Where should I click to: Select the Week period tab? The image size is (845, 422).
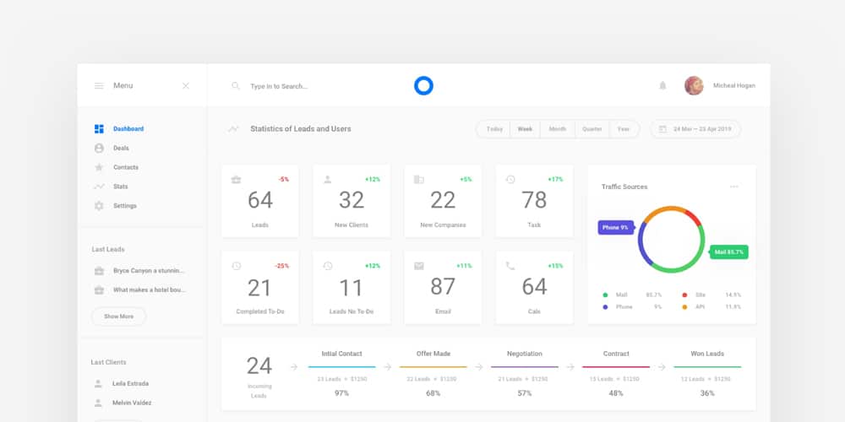click(525, 129)
